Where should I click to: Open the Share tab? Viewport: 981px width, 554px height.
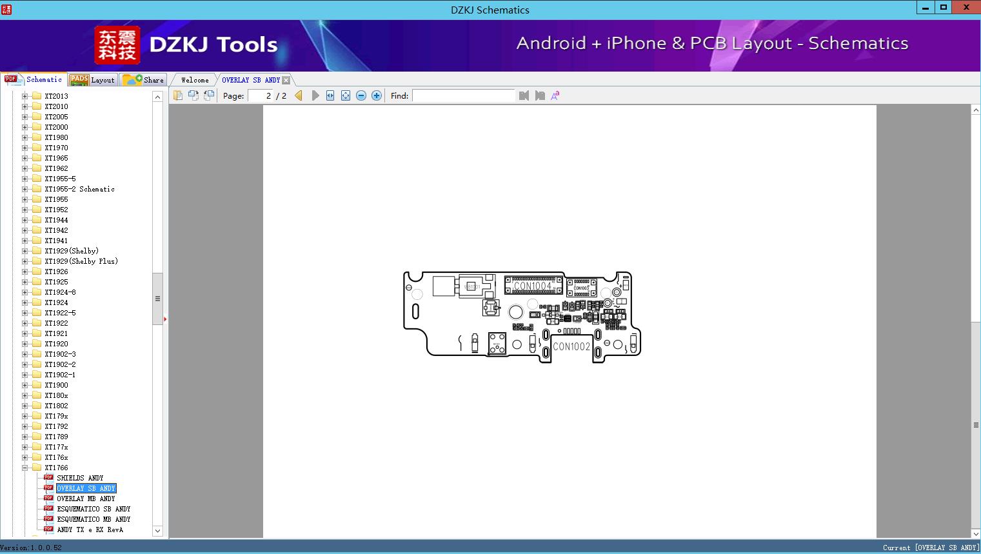144,80
